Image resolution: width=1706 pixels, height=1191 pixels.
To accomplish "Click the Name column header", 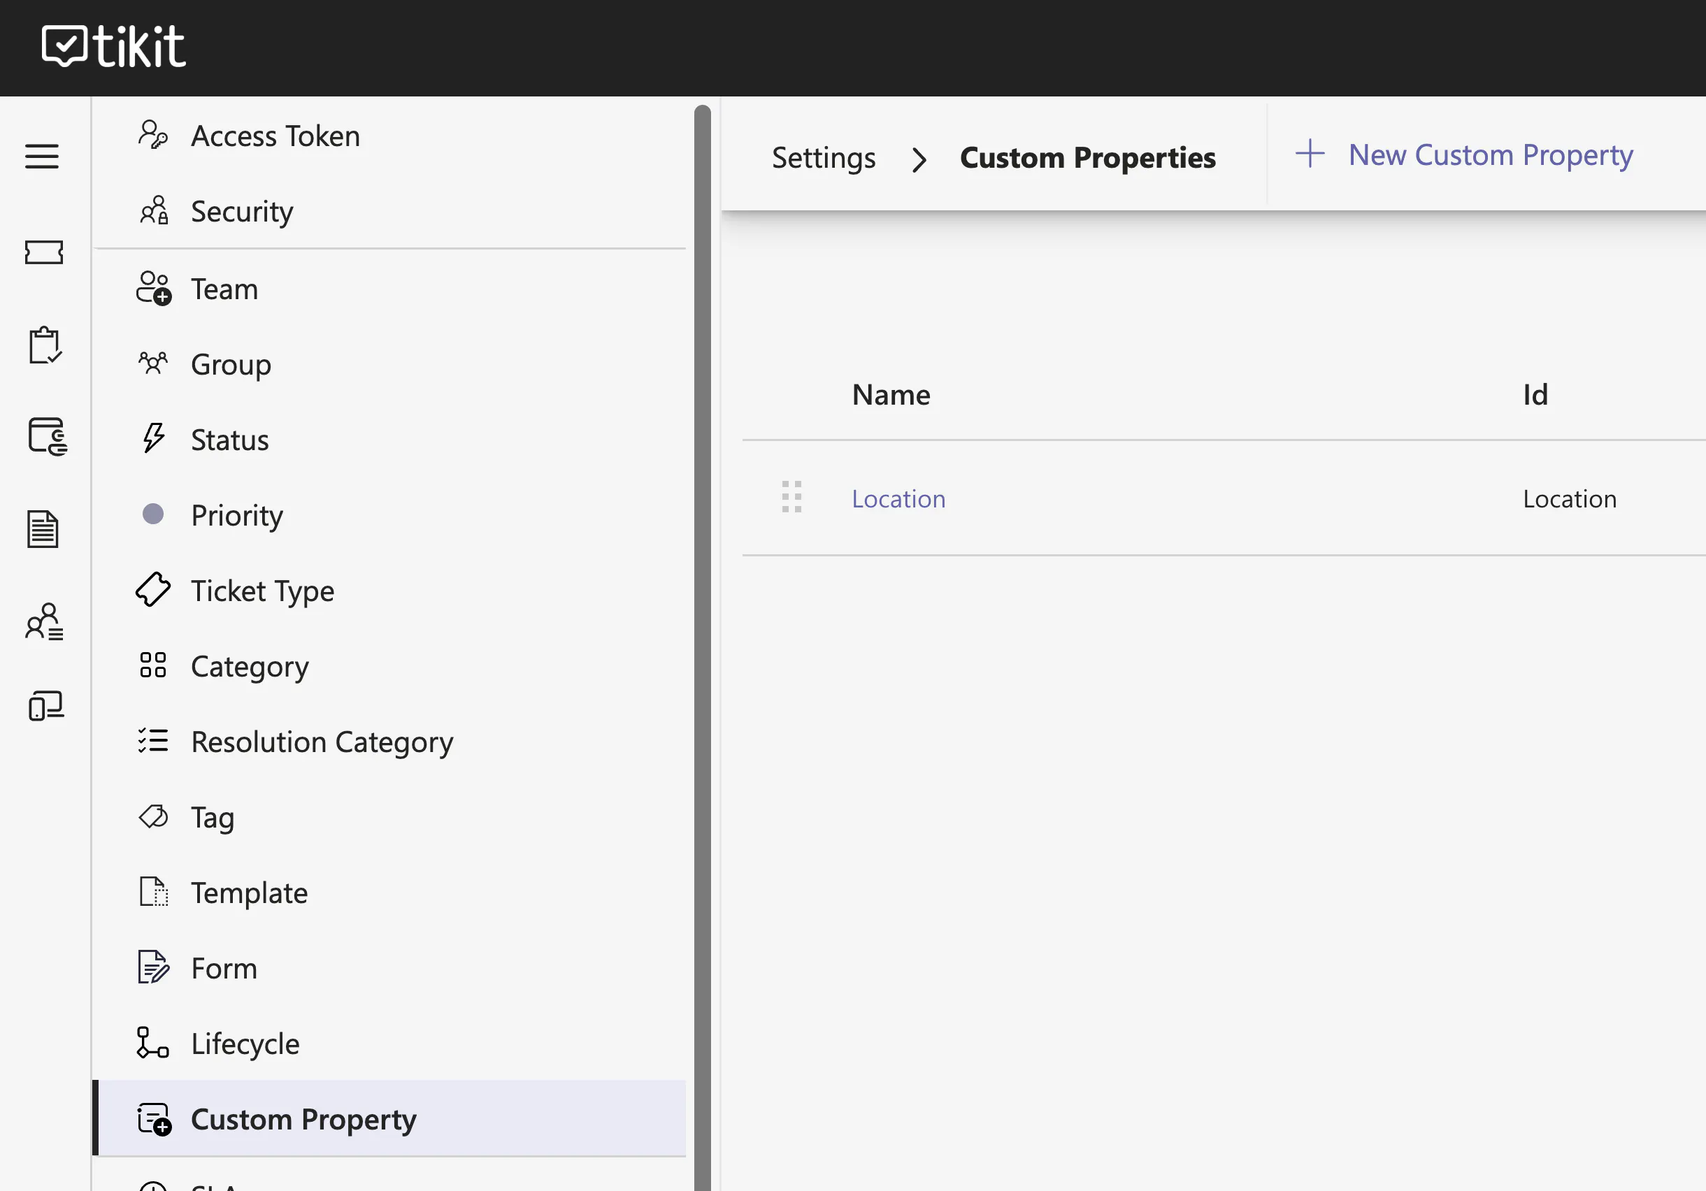I will tap(891, 394).
